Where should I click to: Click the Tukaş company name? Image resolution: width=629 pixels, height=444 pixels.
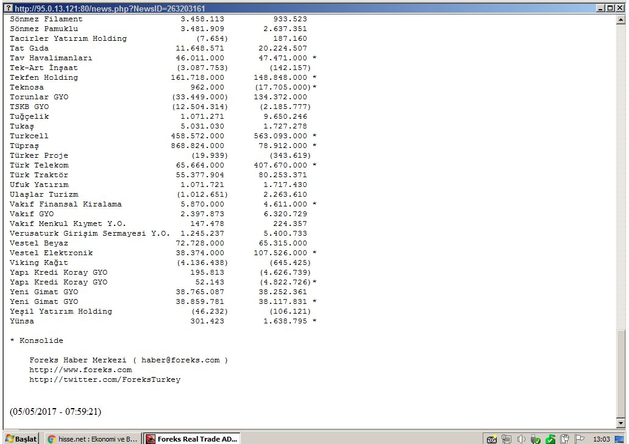pyautogui.click(x=22, y=126)
